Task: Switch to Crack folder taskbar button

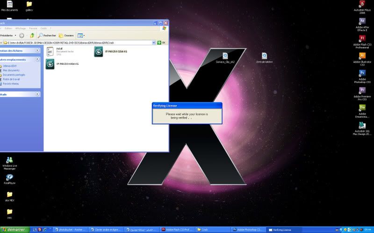Action: (x=213, y=230)
